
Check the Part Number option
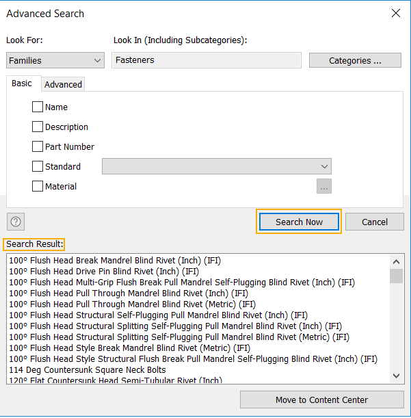(x=38, y=146)
